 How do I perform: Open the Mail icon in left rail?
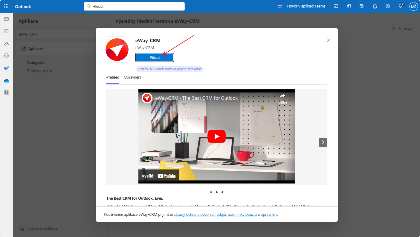(x=6, y=19)
